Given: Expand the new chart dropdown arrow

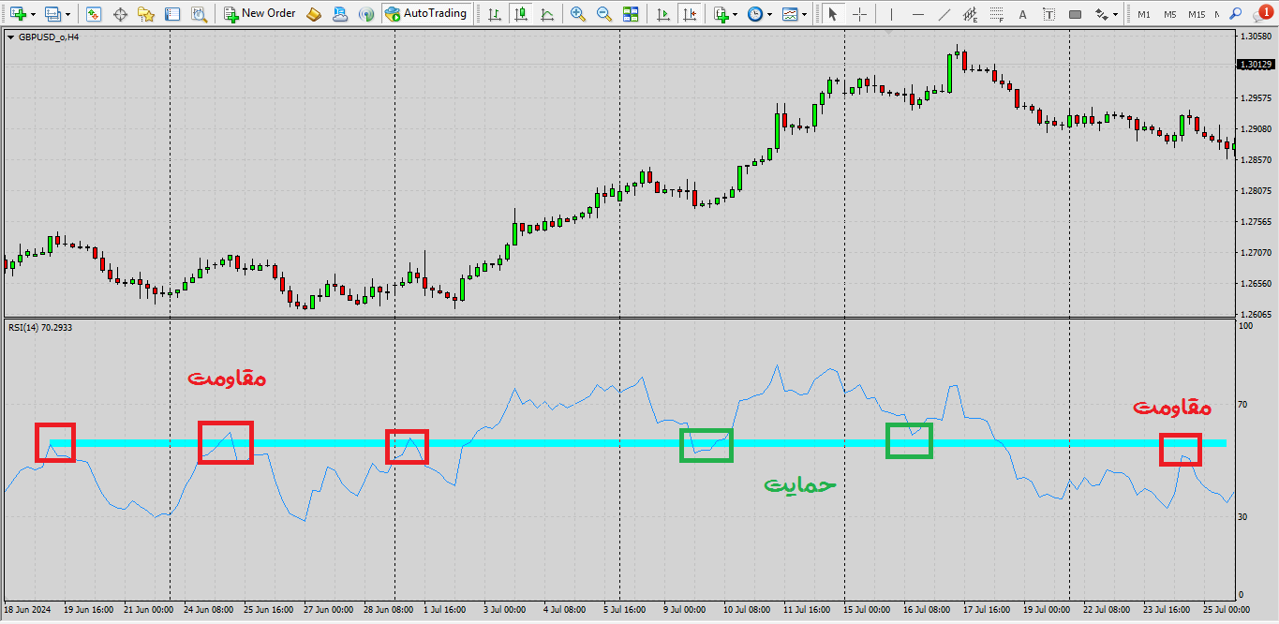Looking at the screenshot, I should pos(34,15).
